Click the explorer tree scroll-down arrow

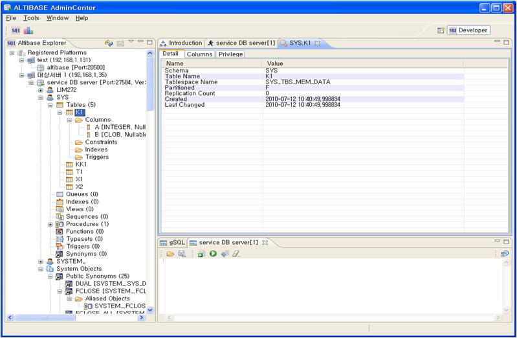(x=150, y=310)
